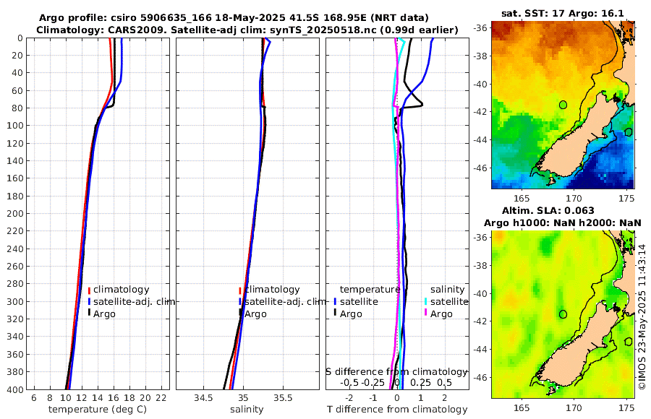
Task: Click red climatology legend marker in temperature panel
Action: click(x=89, y=290)
